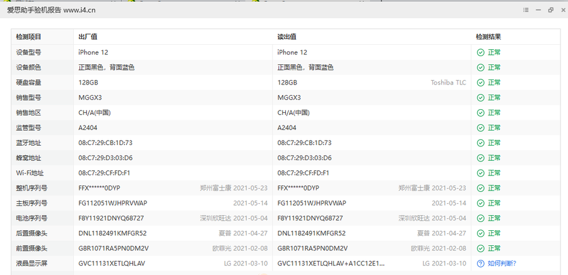Click the green check icon for 整机序列号
The width and height of the screenshot is (568, 275).
pos(480,188)
